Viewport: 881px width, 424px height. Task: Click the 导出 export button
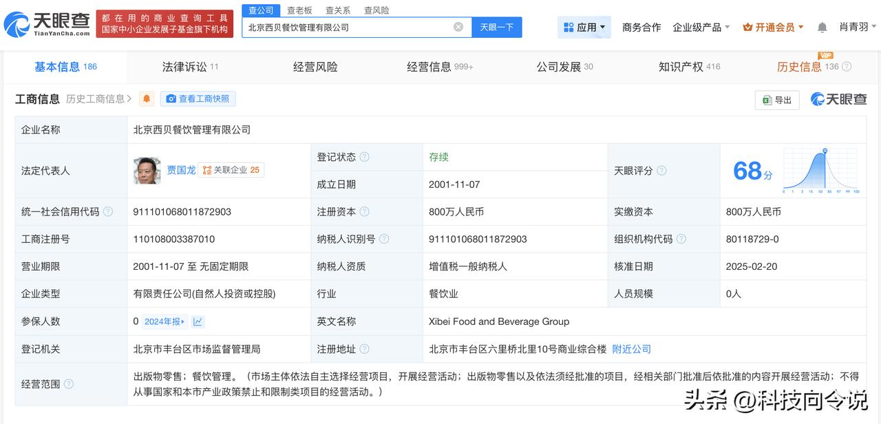pyautogui.click(x=777, y=100)
